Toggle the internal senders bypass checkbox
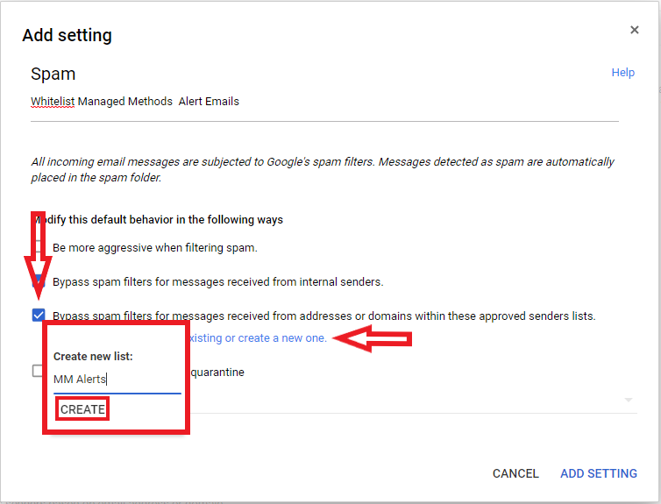Screen dimensions: 661x504 39,282
